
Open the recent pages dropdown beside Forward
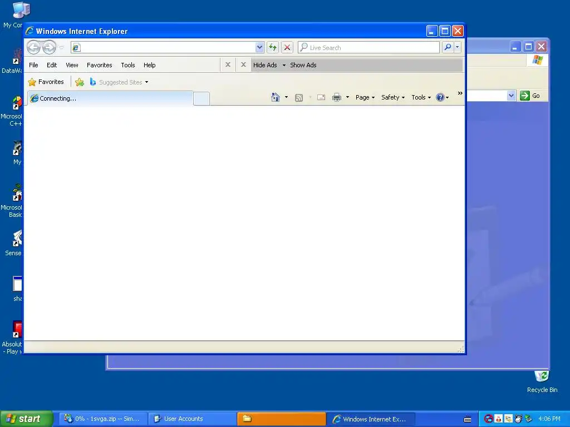point(61,47)
